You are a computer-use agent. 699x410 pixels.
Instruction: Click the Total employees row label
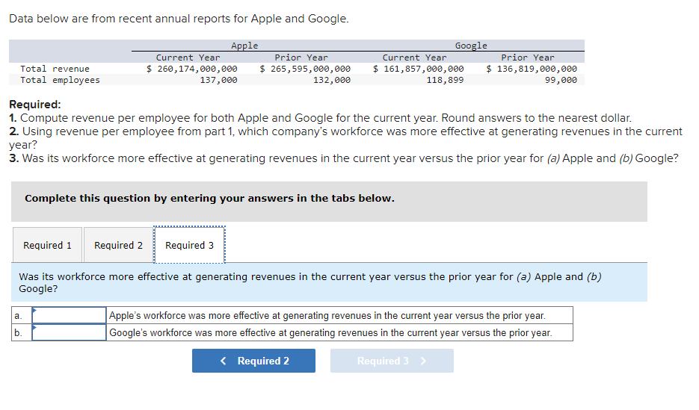[60, 80]
